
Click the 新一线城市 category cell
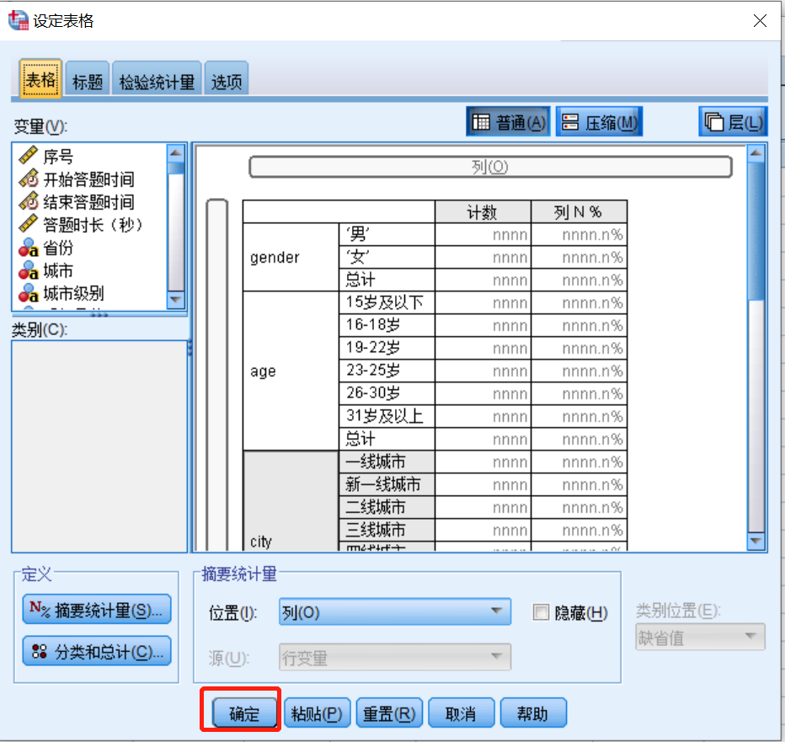[387, 484]
